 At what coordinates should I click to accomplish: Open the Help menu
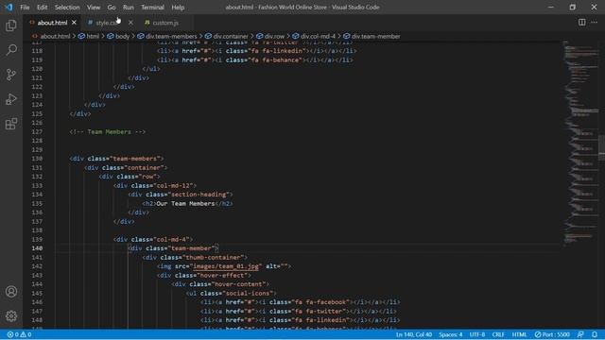(178, 8)
